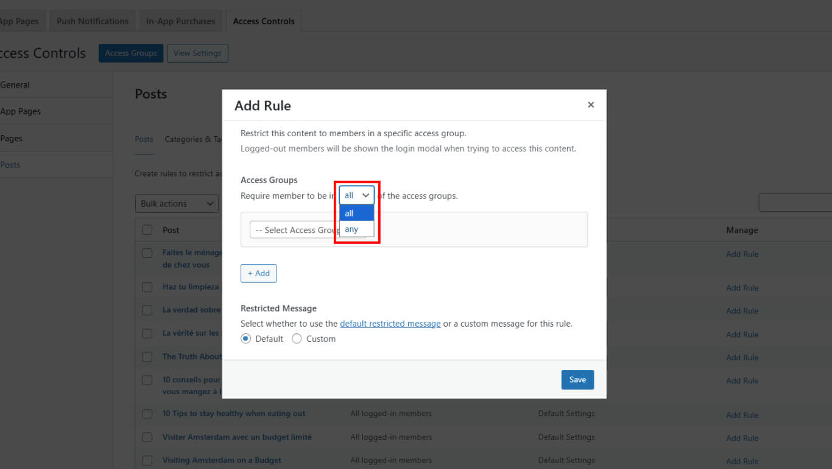Screen dimensions: 832x469
Task: Select the Custom restricted message radio
Action: 297,339
